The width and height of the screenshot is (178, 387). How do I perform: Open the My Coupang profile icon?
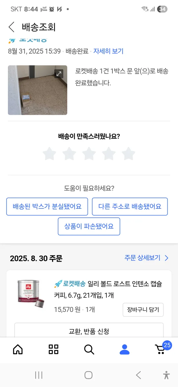click(x=125, y=349)
